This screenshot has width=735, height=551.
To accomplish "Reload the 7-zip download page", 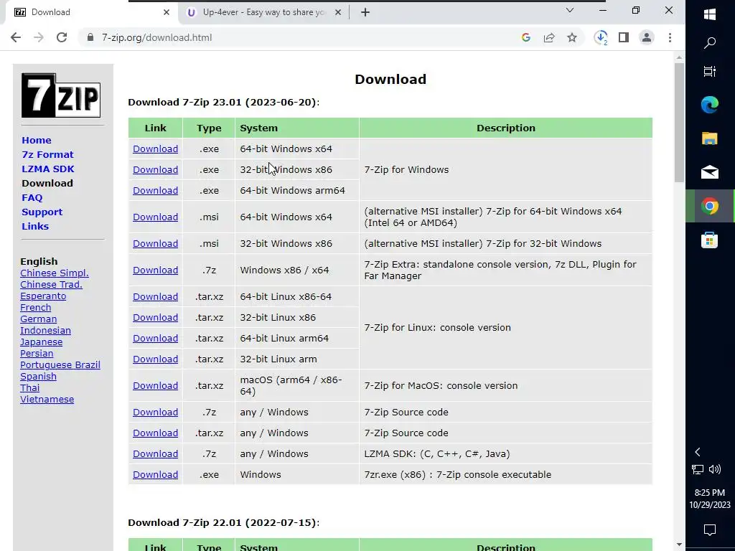I will point(62,37).
